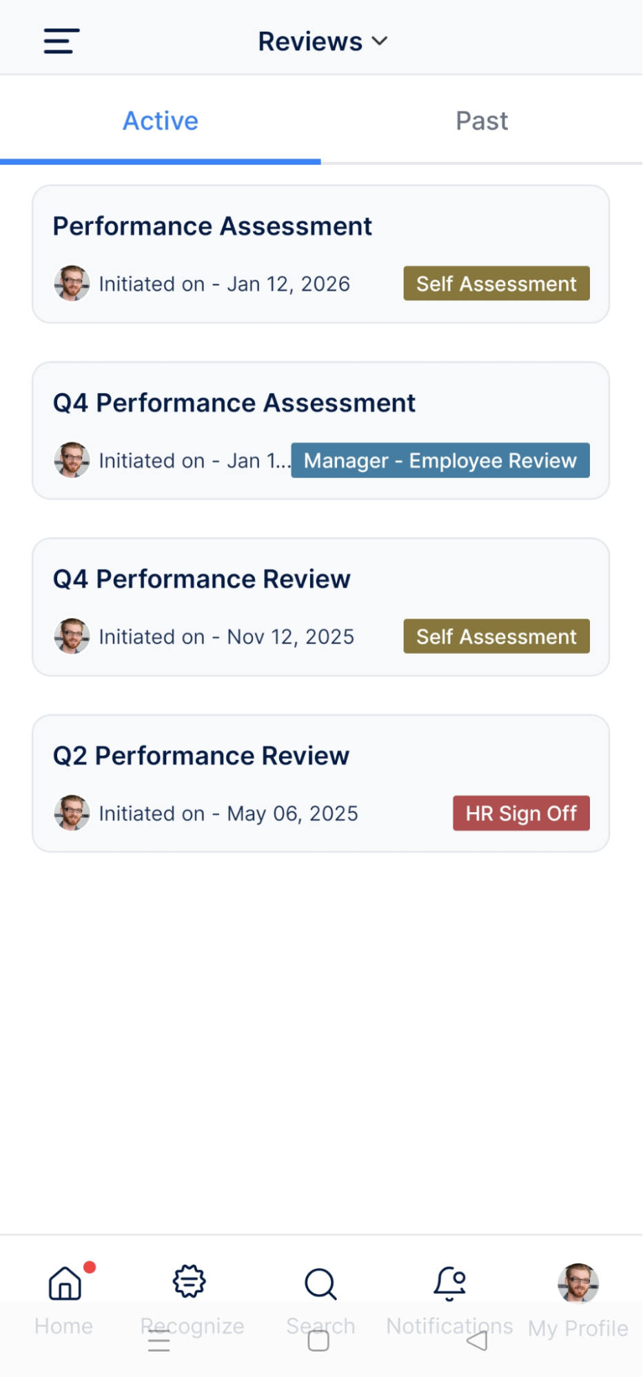
Task: Open Q2 Performance Review title
Action: coord(201,756)
